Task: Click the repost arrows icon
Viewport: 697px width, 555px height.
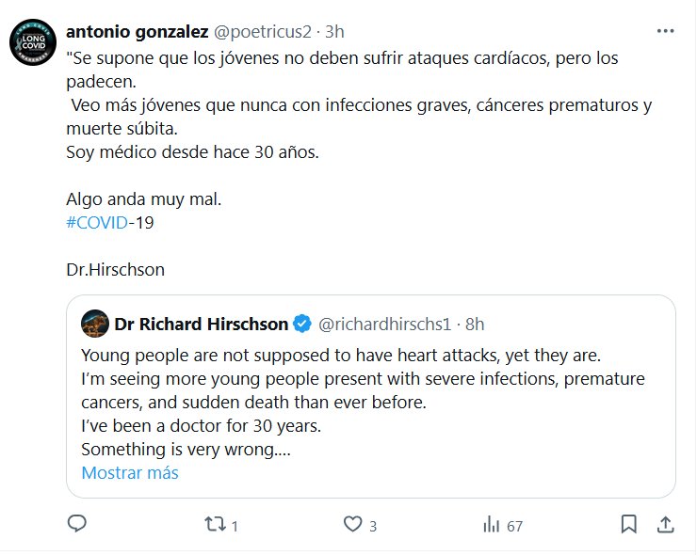Action: pos(215,525)
